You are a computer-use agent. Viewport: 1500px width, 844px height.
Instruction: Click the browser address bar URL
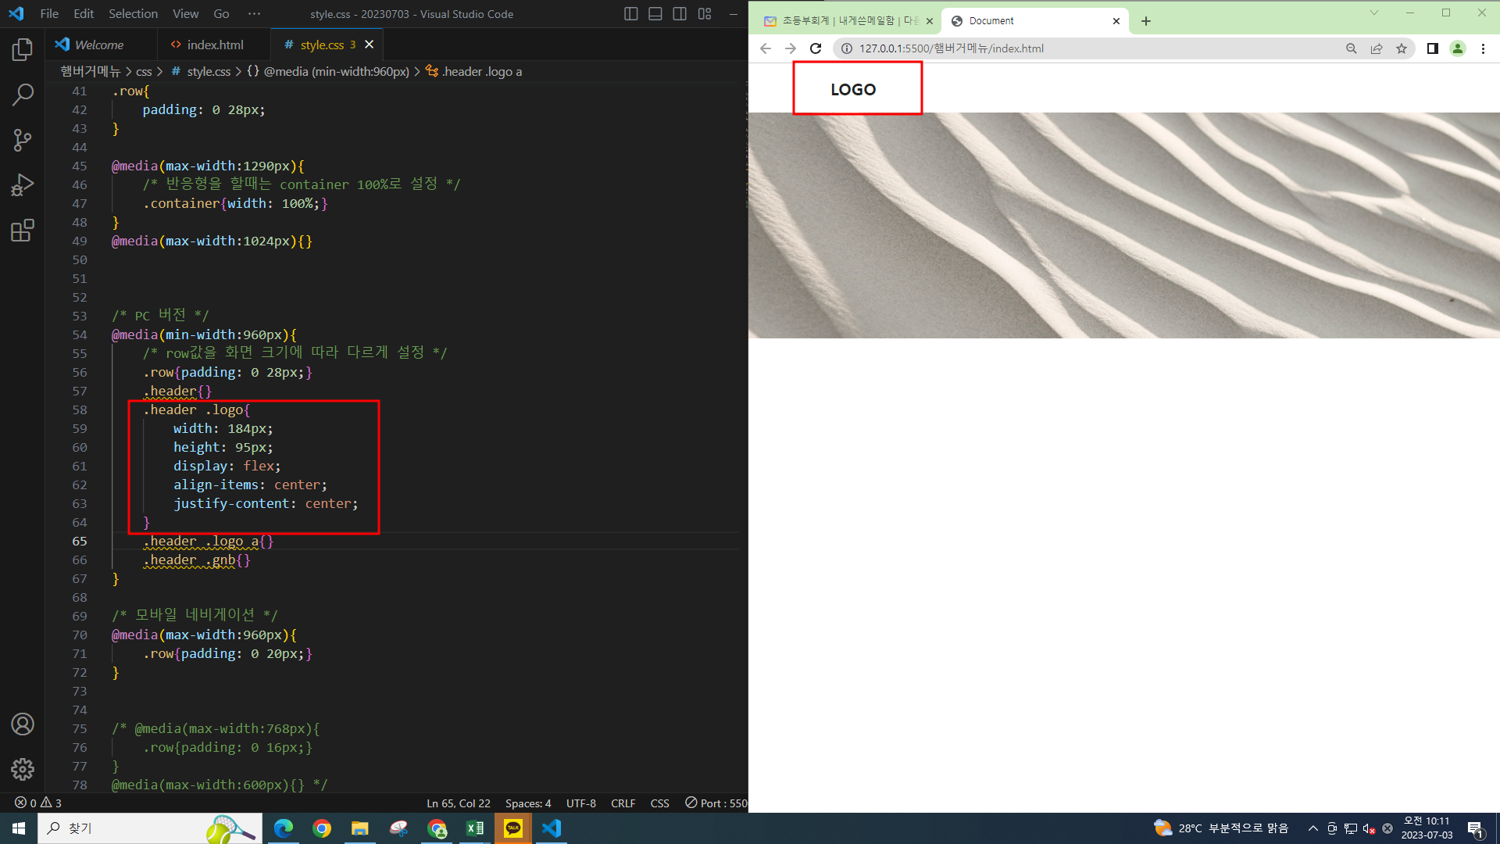[951, 48]
